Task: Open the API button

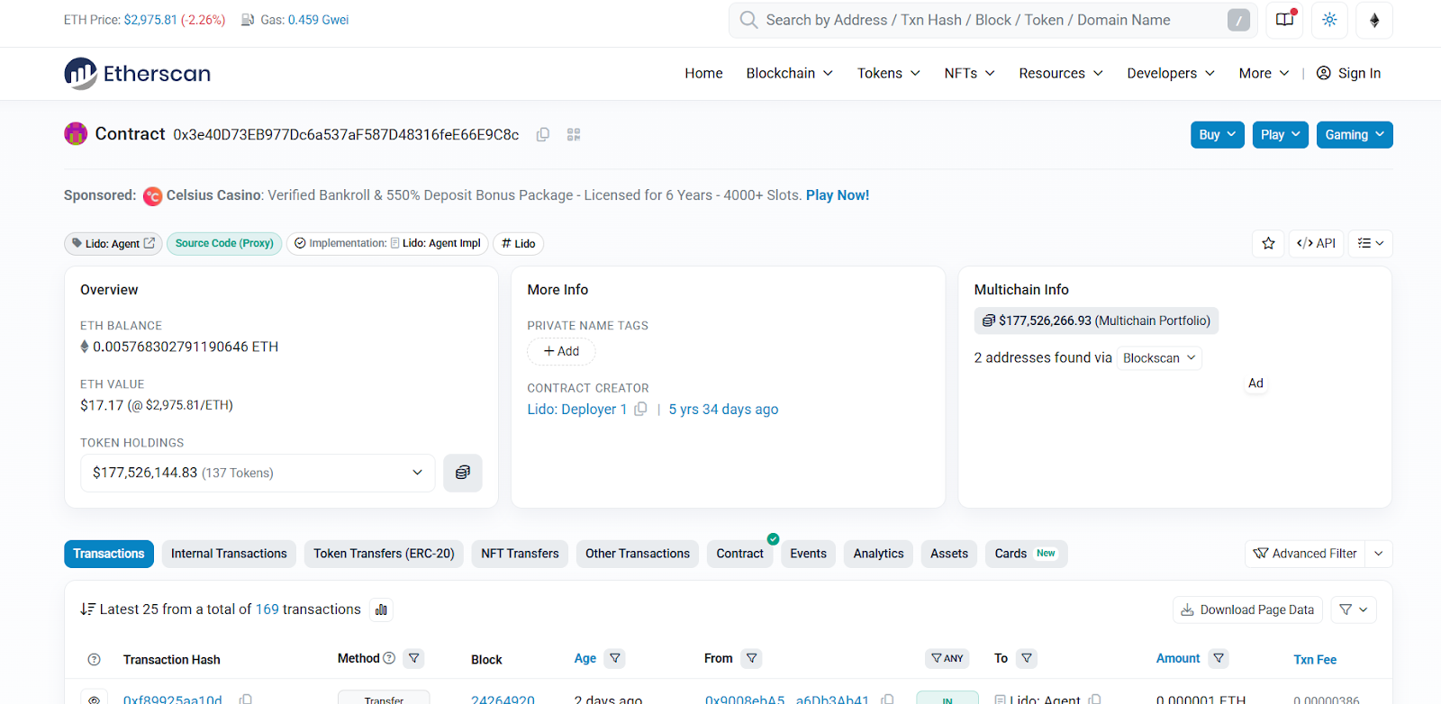Action: [1316, 243]
